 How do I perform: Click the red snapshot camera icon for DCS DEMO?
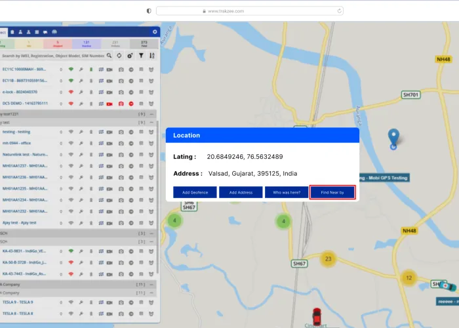(121, 103)
